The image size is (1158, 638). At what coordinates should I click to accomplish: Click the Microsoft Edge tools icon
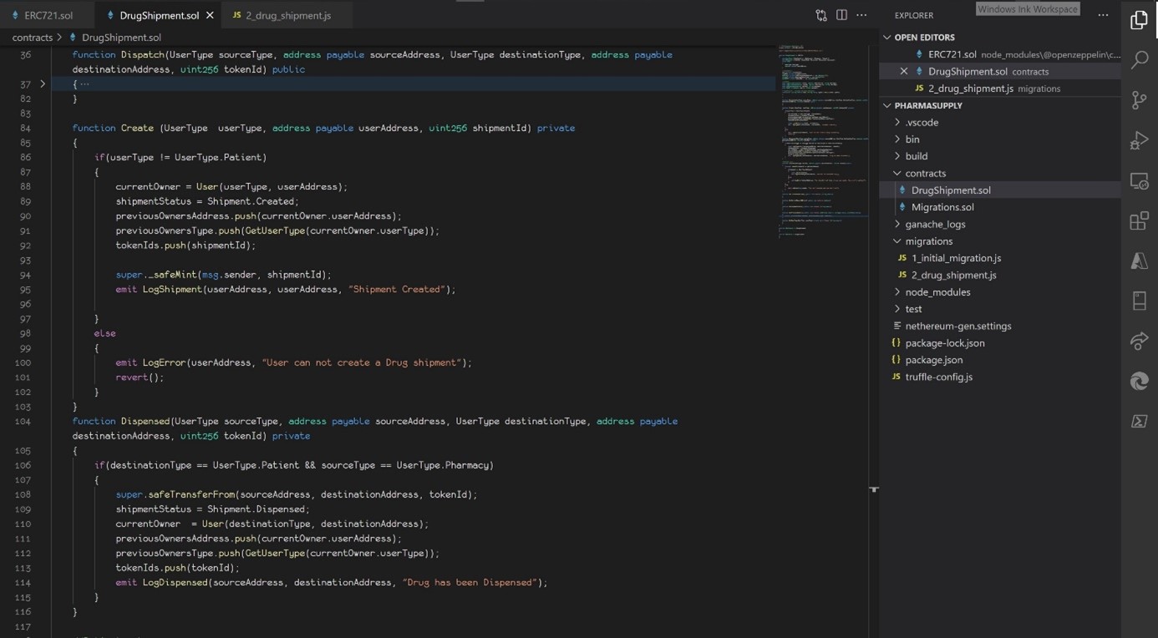(x=1139, y=381)
